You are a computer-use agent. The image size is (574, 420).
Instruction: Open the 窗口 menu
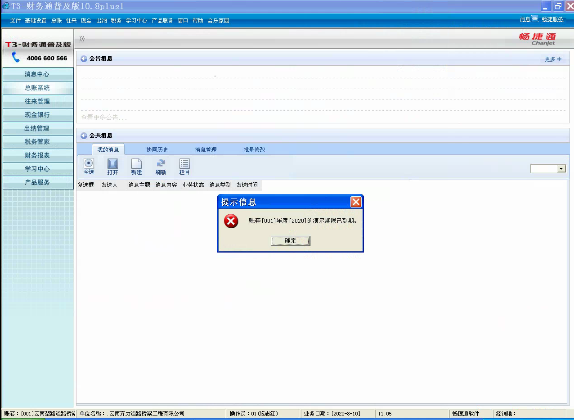pyautogui.click(x=183, y=21)
